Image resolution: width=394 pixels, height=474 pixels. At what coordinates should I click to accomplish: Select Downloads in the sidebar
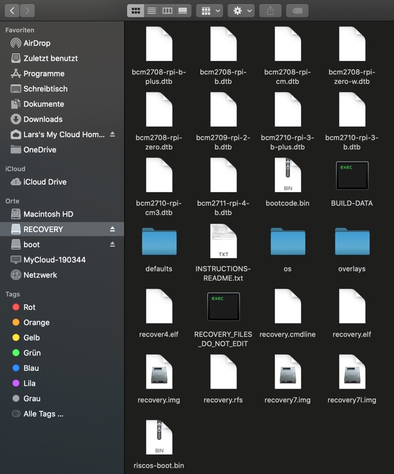point(43,119)
